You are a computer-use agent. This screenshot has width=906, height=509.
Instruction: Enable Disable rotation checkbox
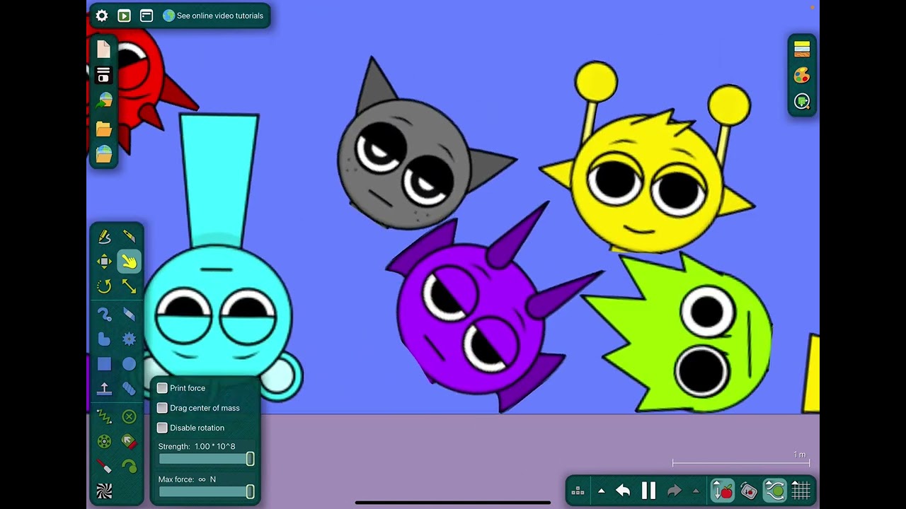(x=162, y=428)
